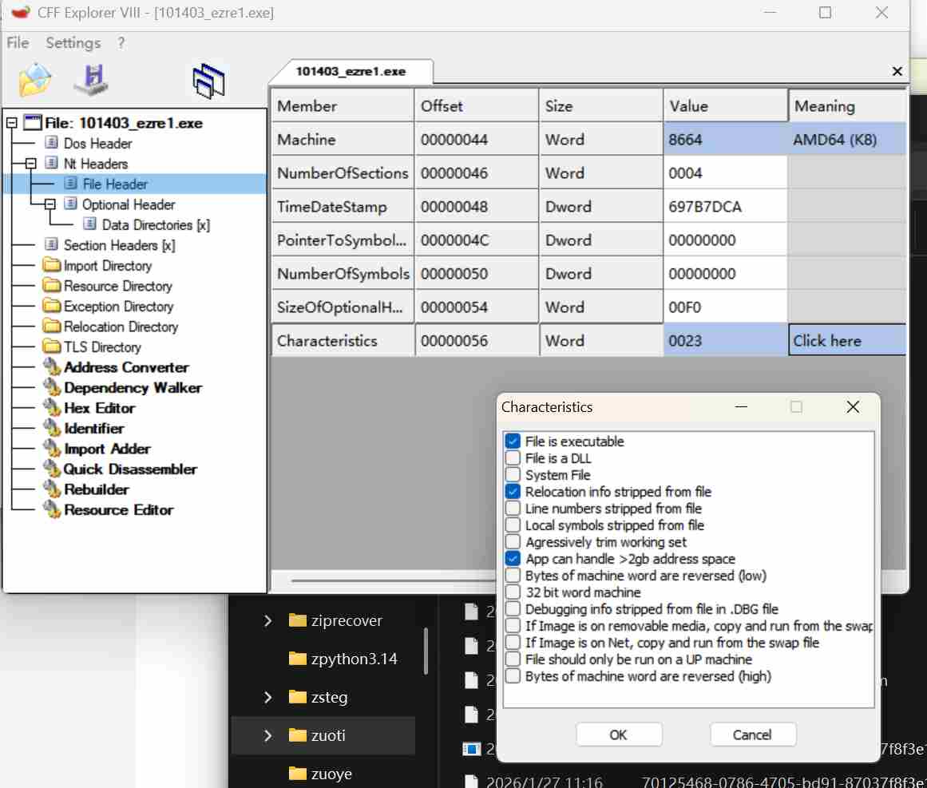927x788 pixels.
Task: Check Local symbols stripped from file
Action: coord(513,525)
